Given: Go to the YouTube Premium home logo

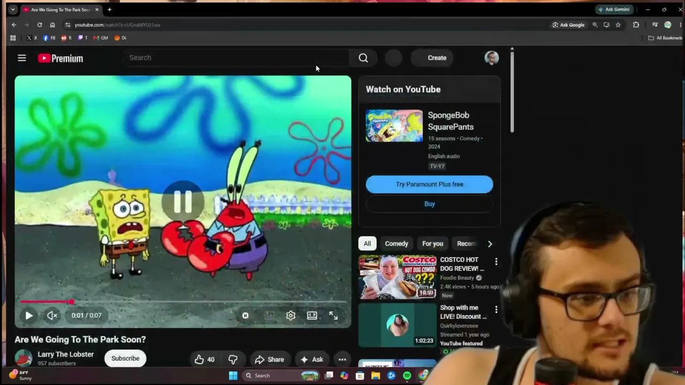Looking at the screenshot, I should [x=60, y=58].
